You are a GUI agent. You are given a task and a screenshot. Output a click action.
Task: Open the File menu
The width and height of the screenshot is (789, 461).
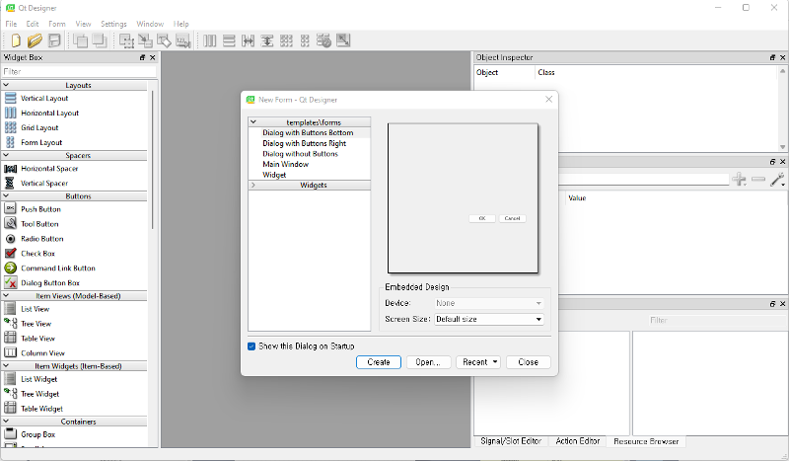[11, 24]
